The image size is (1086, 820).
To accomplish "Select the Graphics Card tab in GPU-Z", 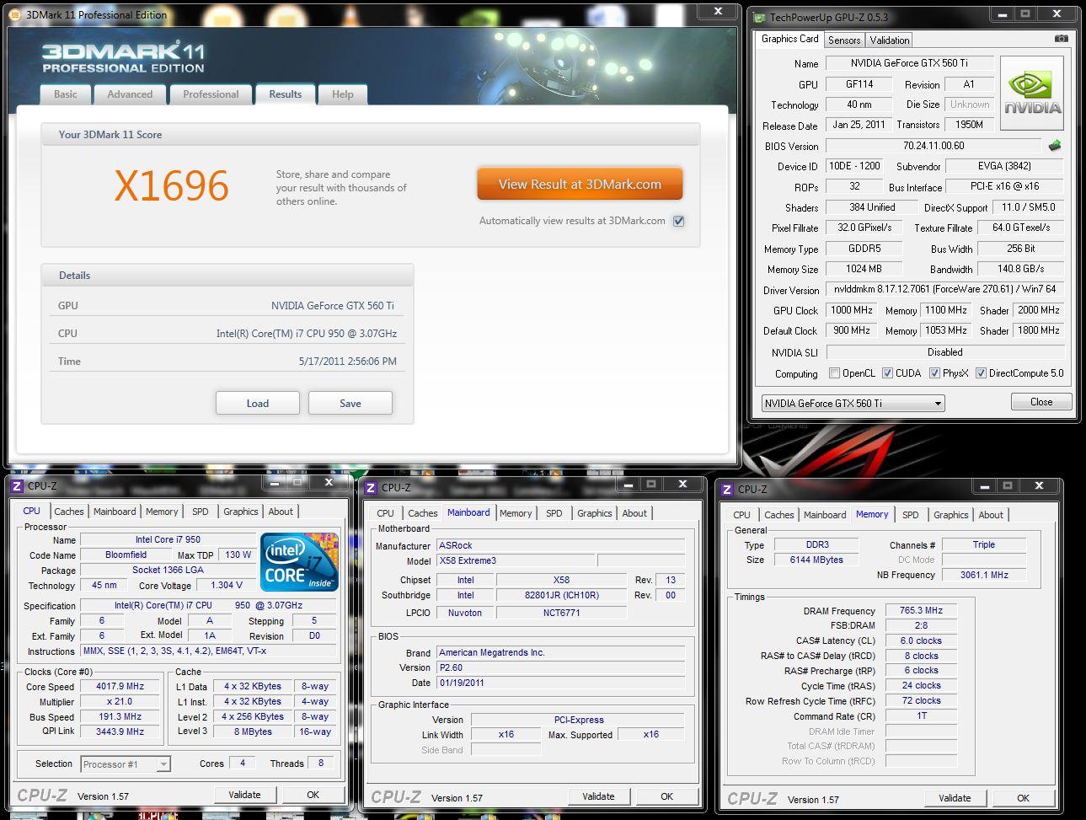I will pyautogui.click(x=789, y=39).
